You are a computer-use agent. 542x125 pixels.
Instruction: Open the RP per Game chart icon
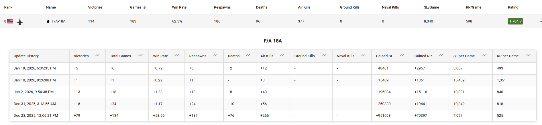[x=528, y=56]
